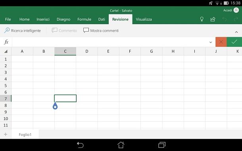Click the redo arrow
Image resolution: width=242 pixels, height=151 pixels.
[236, 19]
